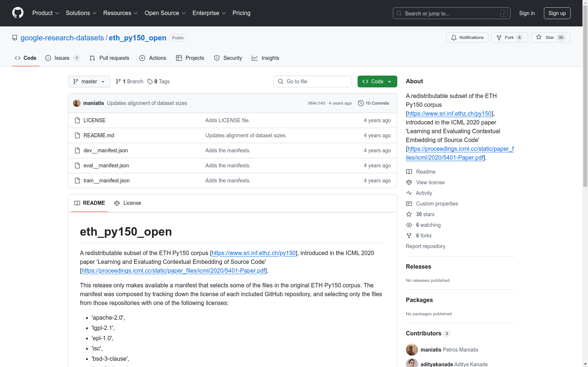Viewport: 588px width, 367px height.
Task: View the 6 forks list
Action: 419,236
